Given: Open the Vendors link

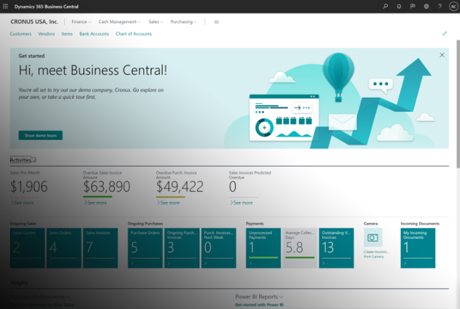Looking at the screenshot, I should pos(46,34).
